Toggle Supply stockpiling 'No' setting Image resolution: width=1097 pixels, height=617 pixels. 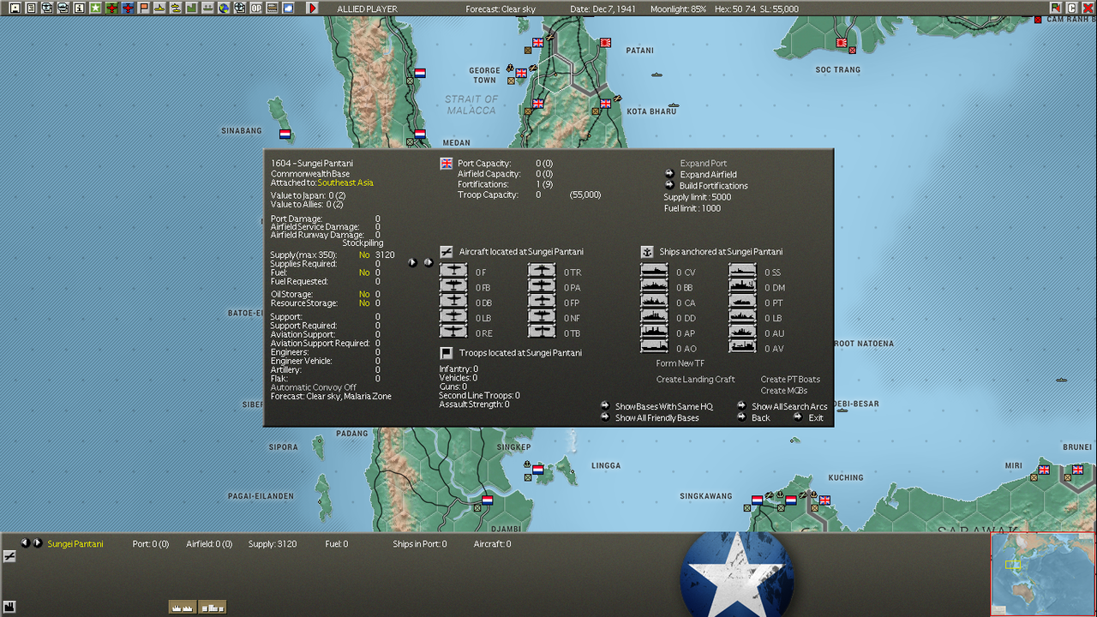[x=364, y=255]
